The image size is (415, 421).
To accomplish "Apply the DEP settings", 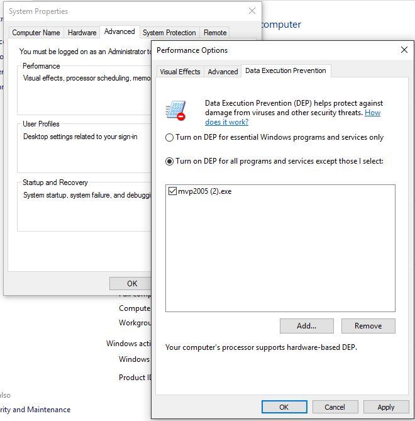I will [x=386, y=407].
